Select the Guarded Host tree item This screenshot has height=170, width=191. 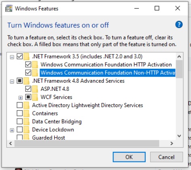coord(48,138)
